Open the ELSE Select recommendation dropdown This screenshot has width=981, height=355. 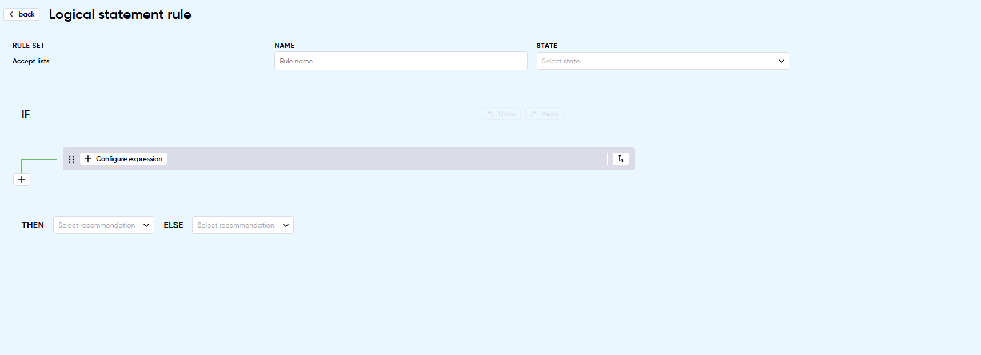243,225
